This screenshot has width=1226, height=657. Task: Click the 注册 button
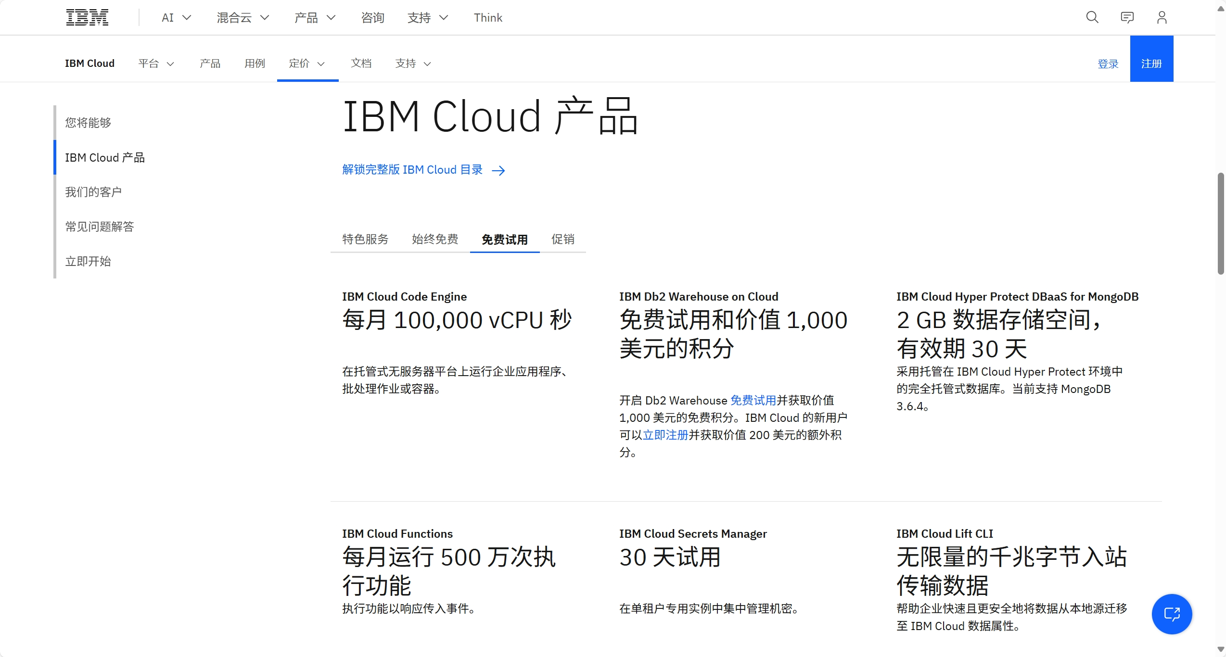click(x=1151, y=63)
